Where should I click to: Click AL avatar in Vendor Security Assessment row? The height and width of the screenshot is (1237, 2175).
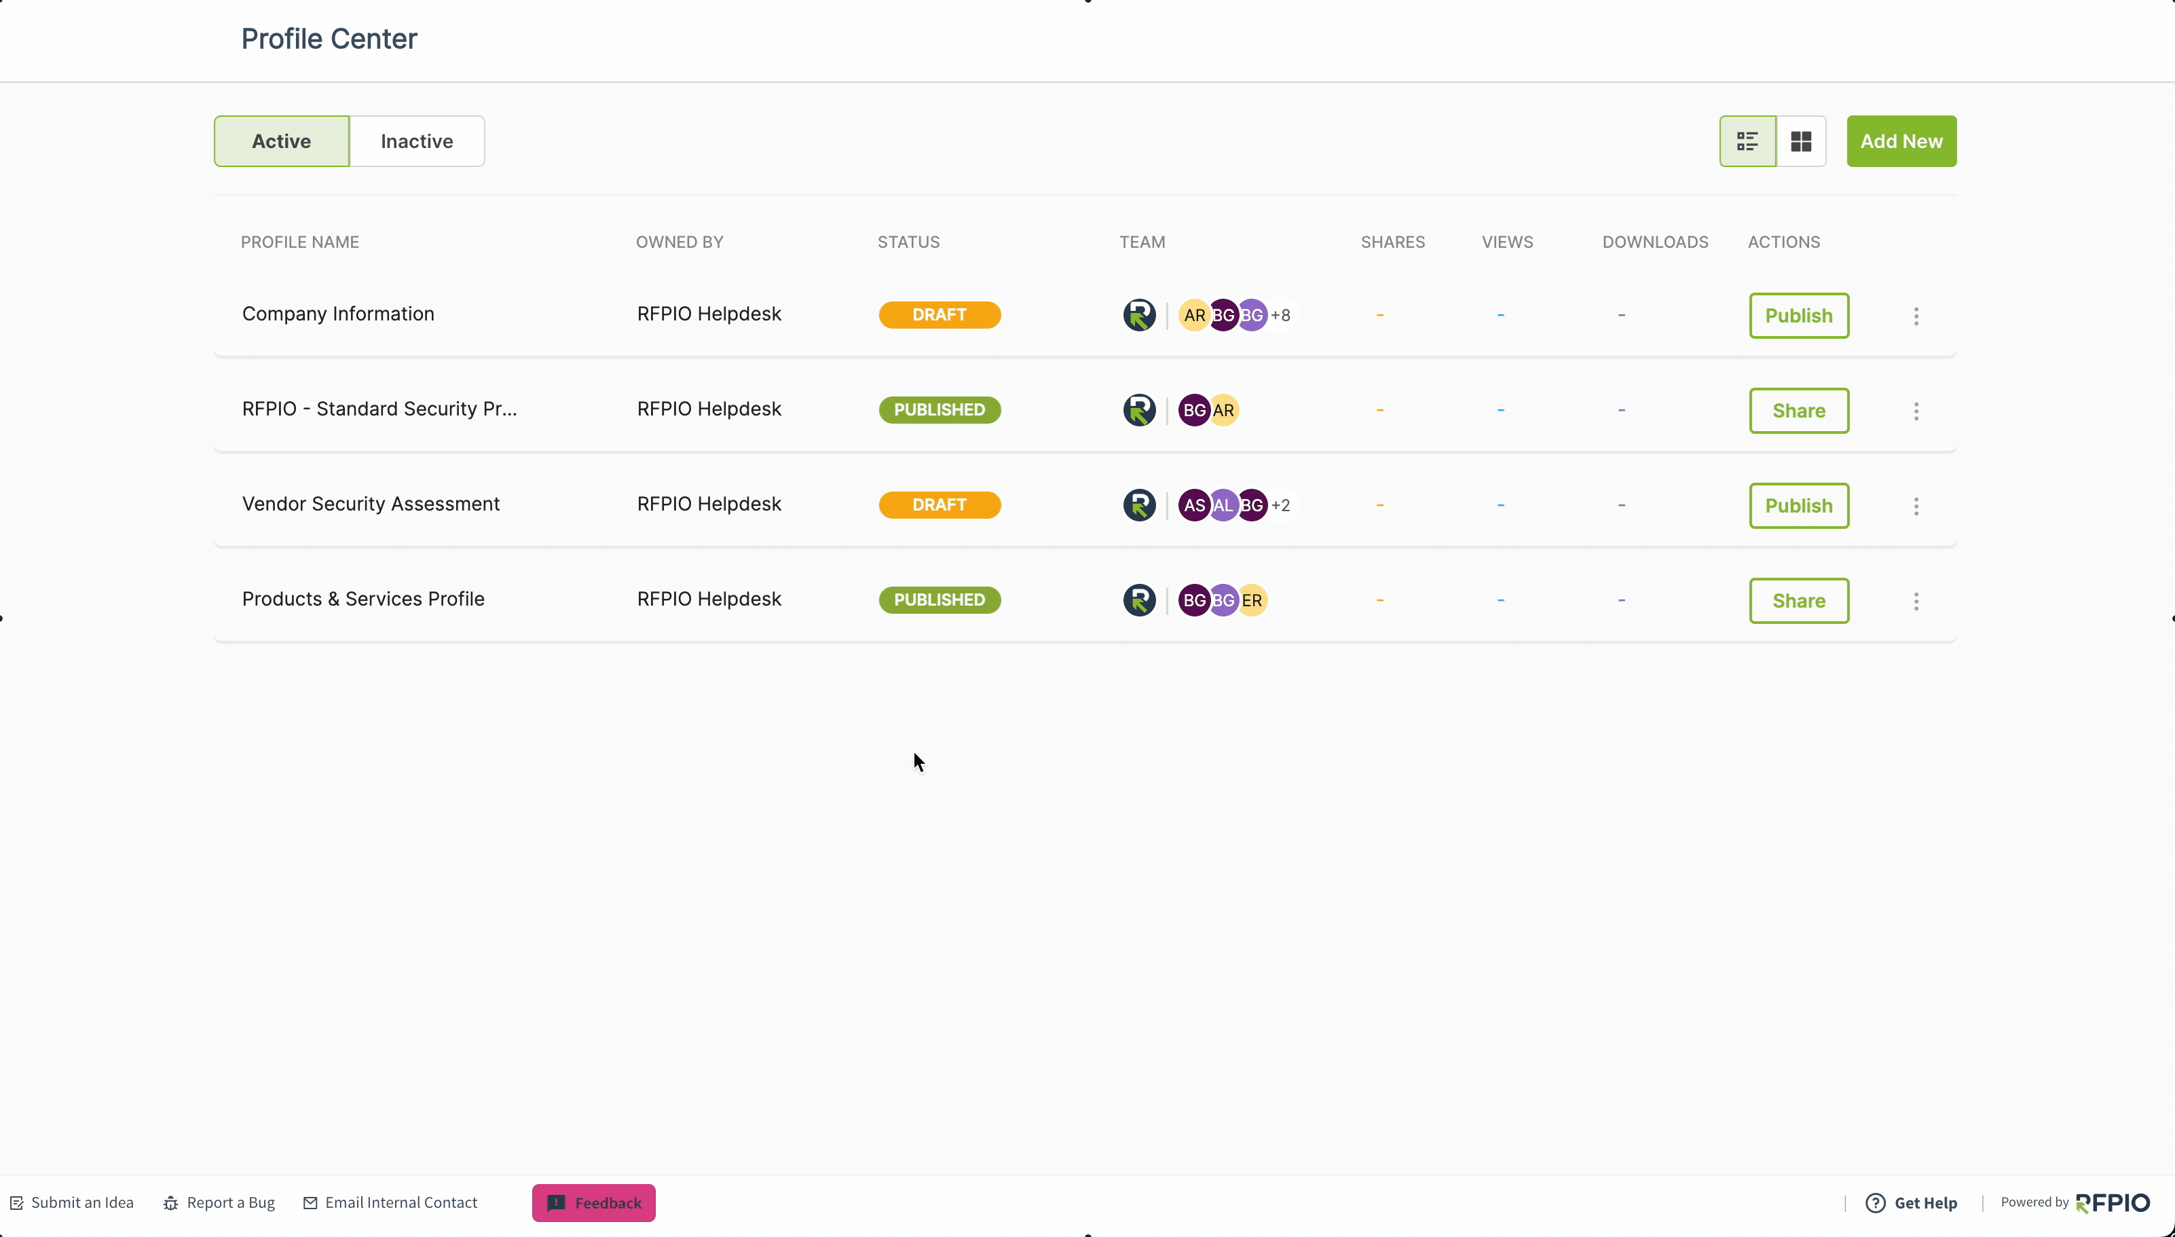point(1223,506)
